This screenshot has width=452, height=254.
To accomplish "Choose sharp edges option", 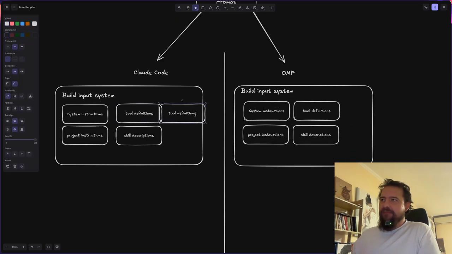I will (8, 84).
